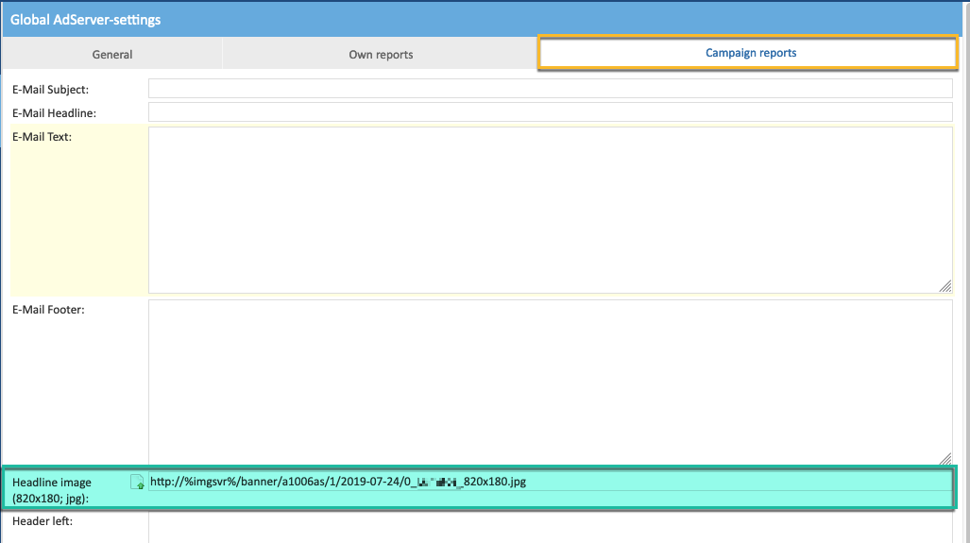Screen dimensions: 970x543
Task: Select the Campaign reports tab
Action: coord(750,53)
